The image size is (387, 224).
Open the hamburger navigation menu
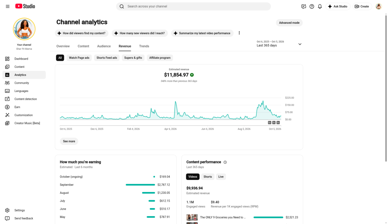8,6
